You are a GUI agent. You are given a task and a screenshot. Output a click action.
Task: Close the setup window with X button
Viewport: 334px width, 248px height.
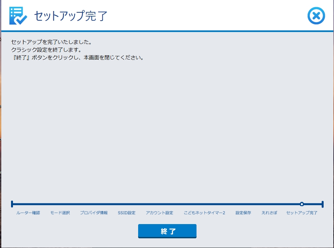pos(316,16)
